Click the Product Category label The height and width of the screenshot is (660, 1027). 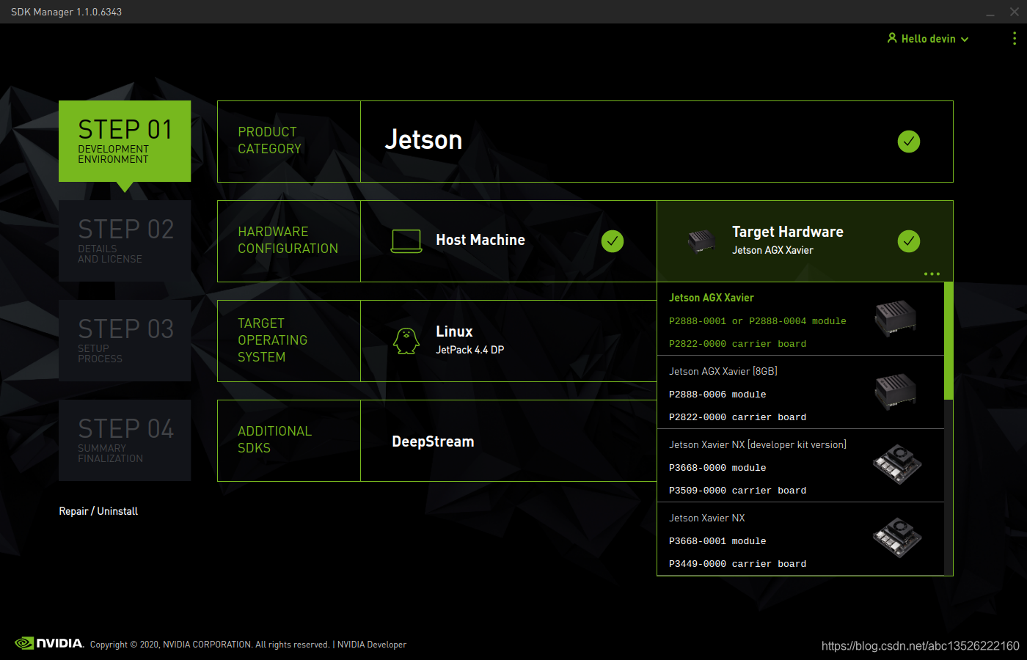(x=269, y=140)
